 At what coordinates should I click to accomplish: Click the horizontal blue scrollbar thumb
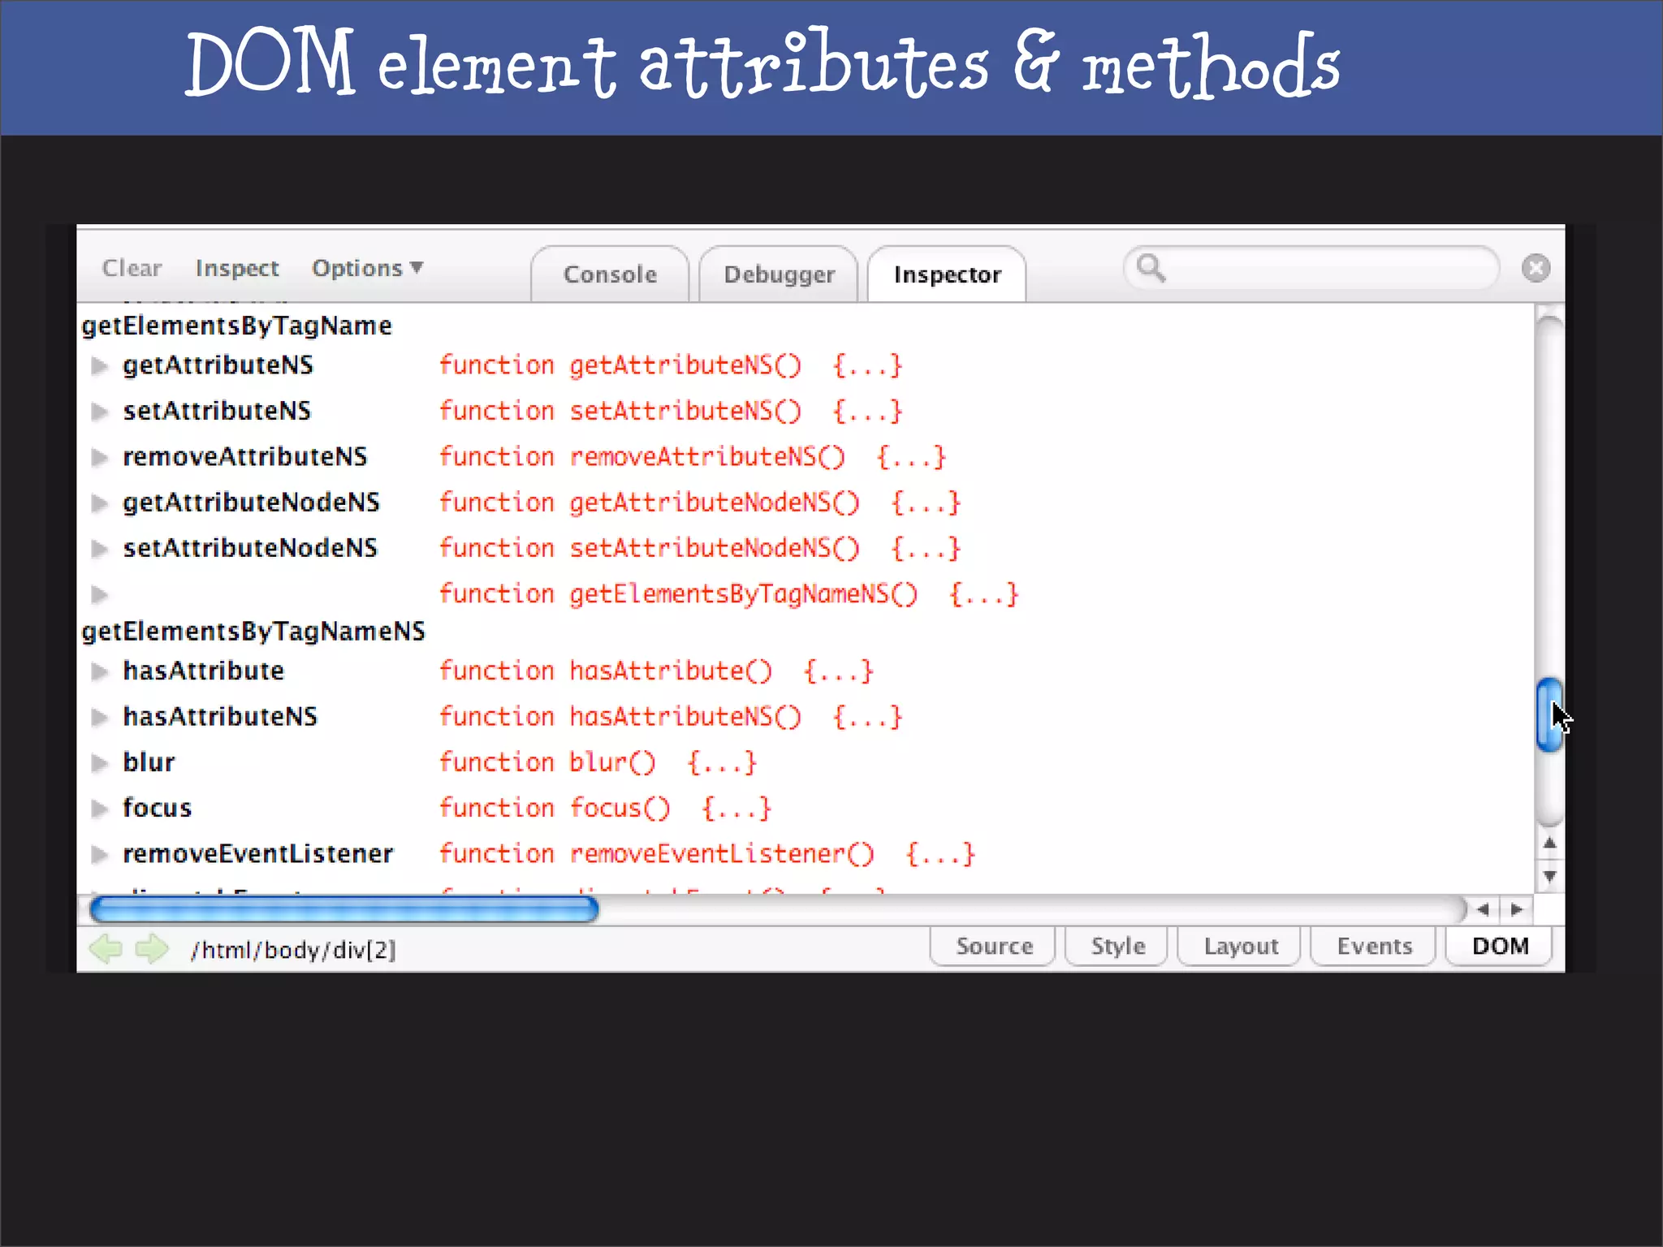point(343,909)
